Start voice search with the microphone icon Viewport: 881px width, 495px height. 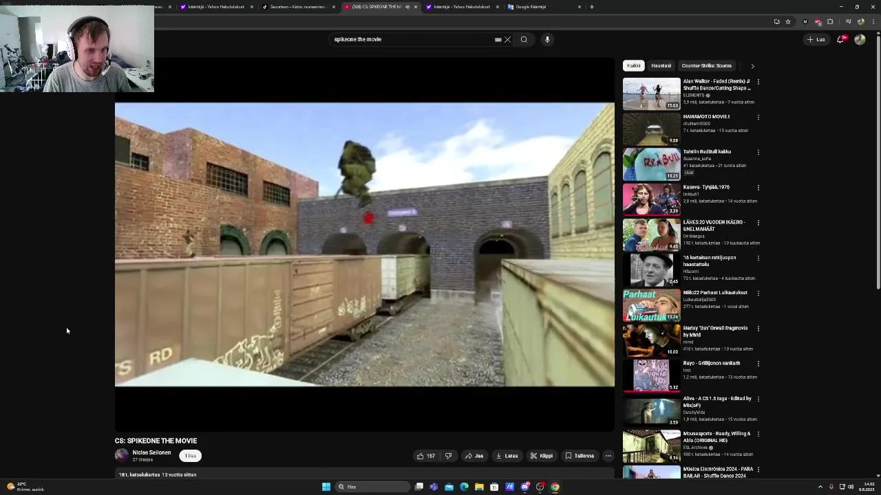(547, 39)
